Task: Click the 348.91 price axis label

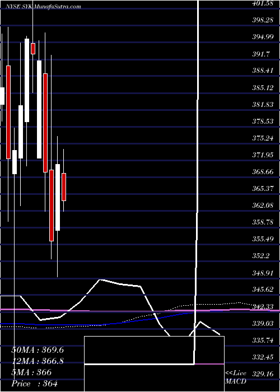Action: [263, 273]
